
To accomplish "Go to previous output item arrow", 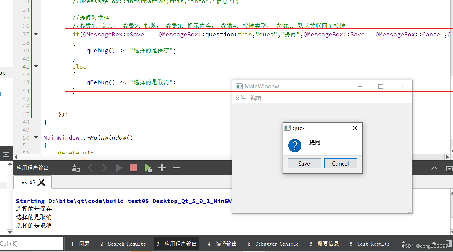I will pos(90,168).
